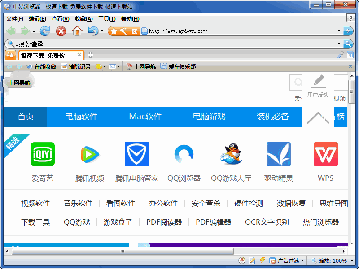Click the lightning bolt status bar icon
This screenshot has height=269, width=359.
pos(263,260)
